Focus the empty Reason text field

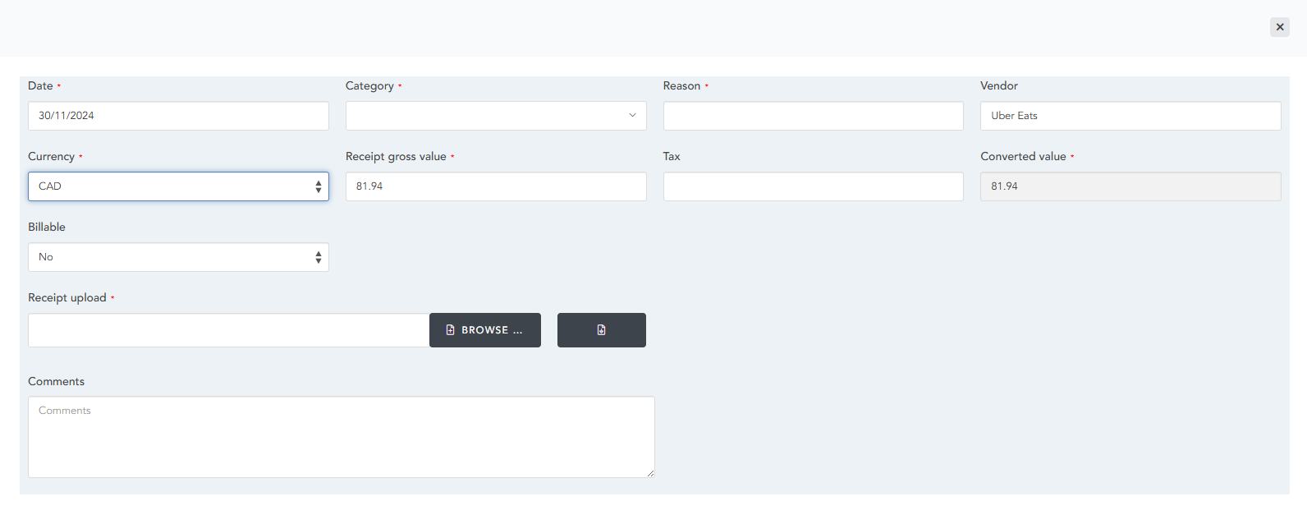point(813,116)
